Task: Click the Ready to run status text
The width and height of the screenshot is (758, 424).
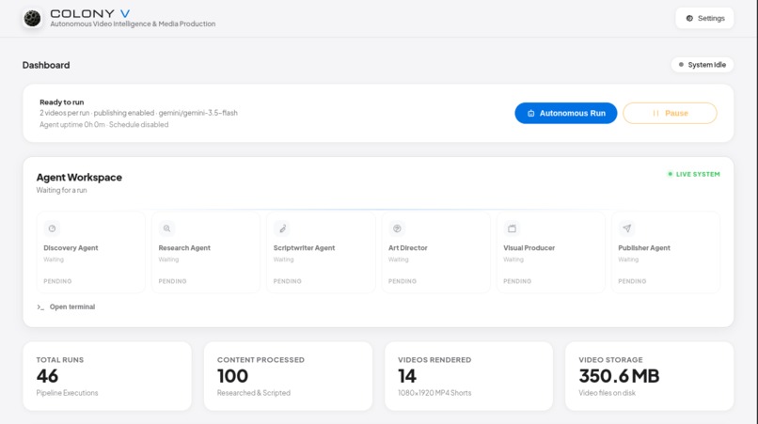Action: (61, 102)
